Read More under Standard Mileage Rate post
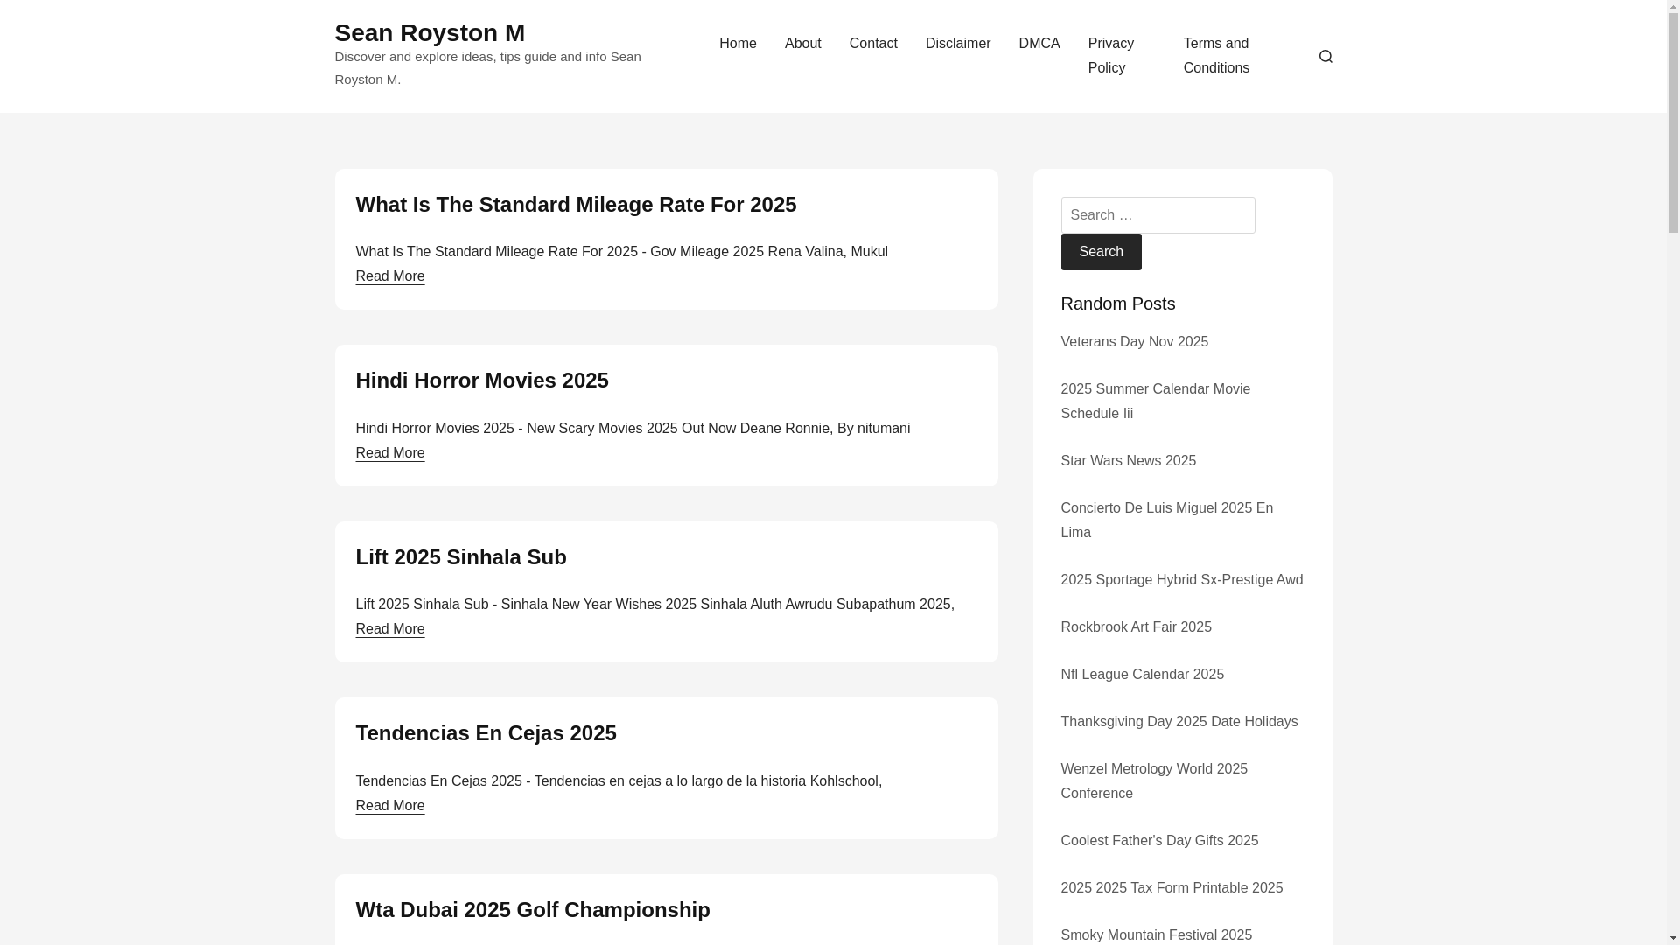Screen dimensions: 1680x945 tap(389, 276)
